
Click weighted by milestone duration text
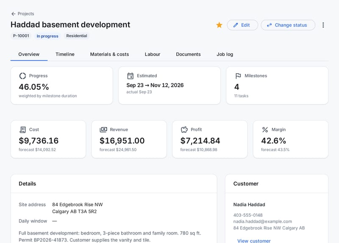[48, 96]
